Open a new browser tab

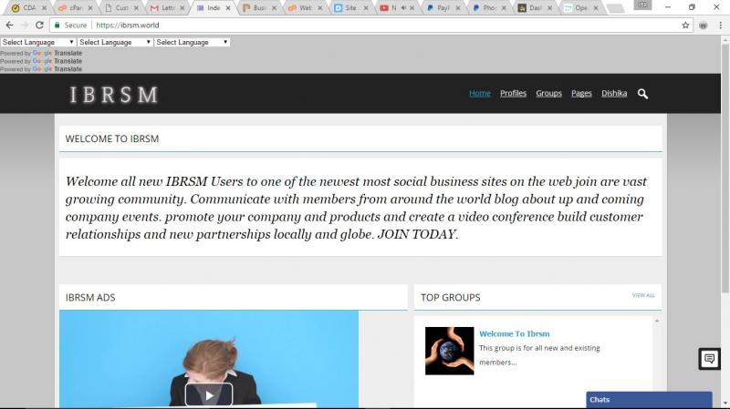click(615, 8)
